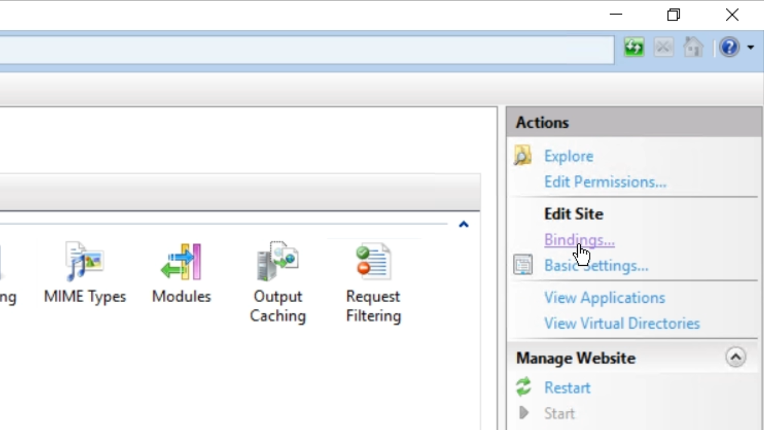Go to Home via house icon

[693, 47]
